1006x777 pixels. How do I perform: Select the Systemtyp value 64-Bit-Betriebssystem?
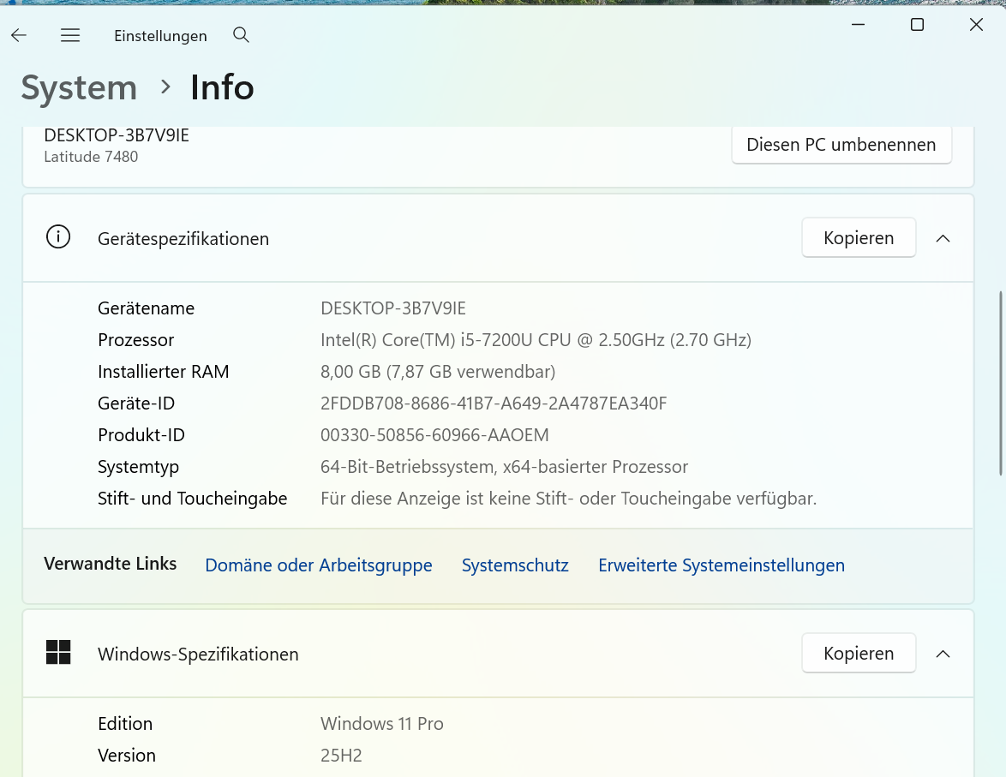click(x=504, y=466)
